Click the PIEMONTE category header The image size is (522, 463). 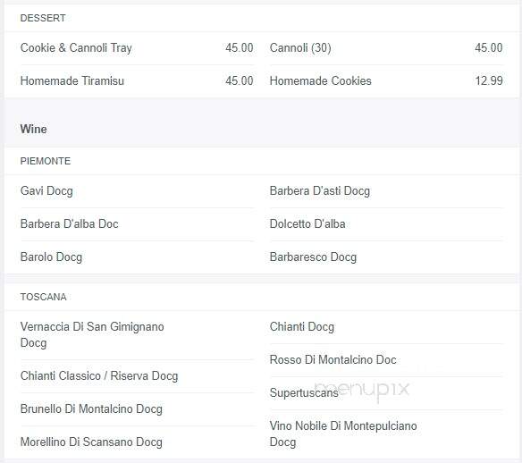(x=46, y=161)
